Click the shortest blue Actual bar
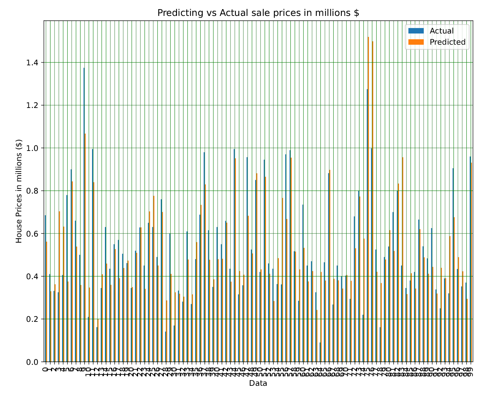Screen dimensions: 489x400 (x=320, y=352)
